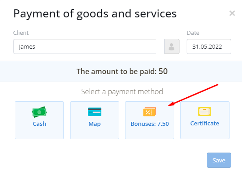Click the Payment of goods and services title
This screenshot has height=178, width=242.
[x=95, y=14]
